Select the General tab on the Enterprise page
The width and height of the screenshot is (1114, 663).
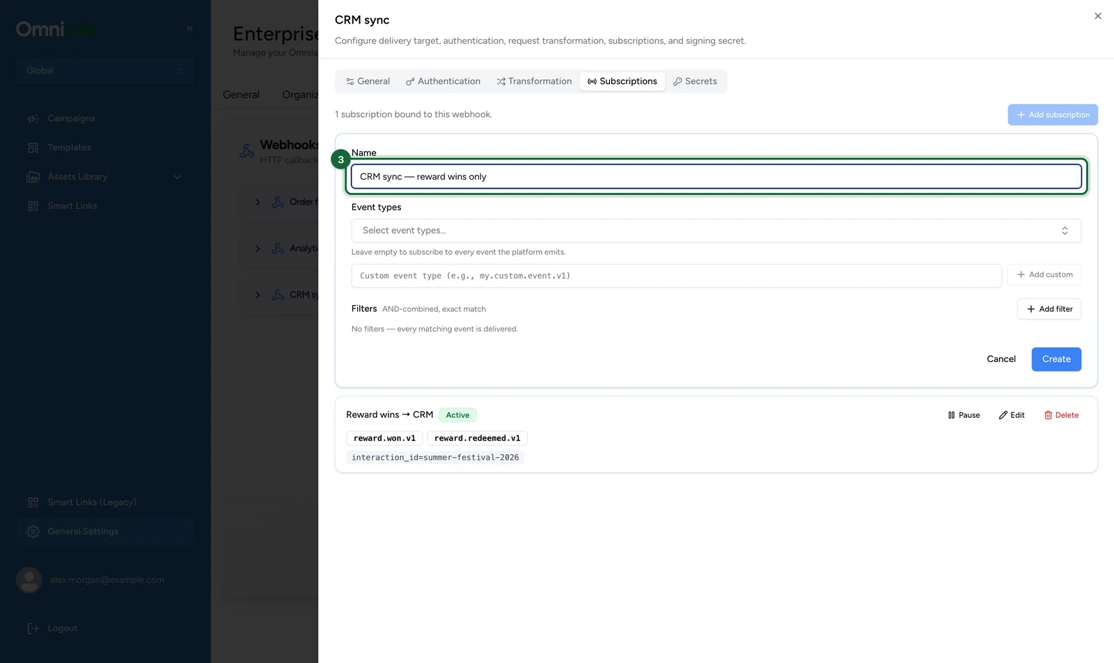[241, 95]
